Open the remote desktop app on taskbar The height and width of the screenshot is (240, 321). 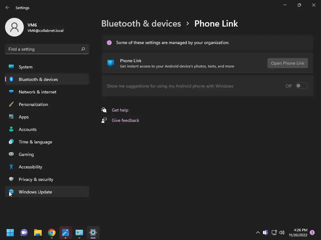coord(79,232)
